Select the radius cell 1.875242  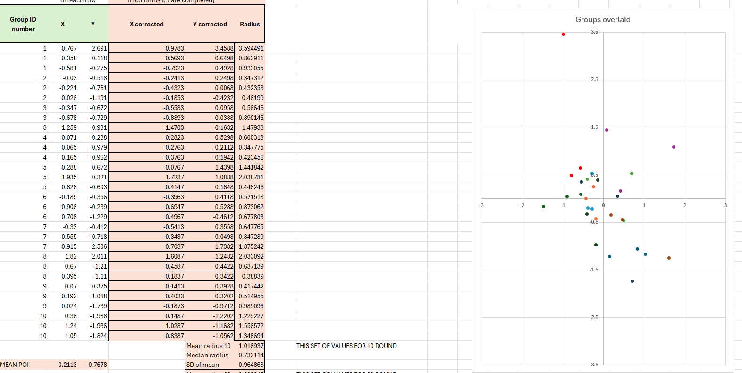(x=250, y=246)
